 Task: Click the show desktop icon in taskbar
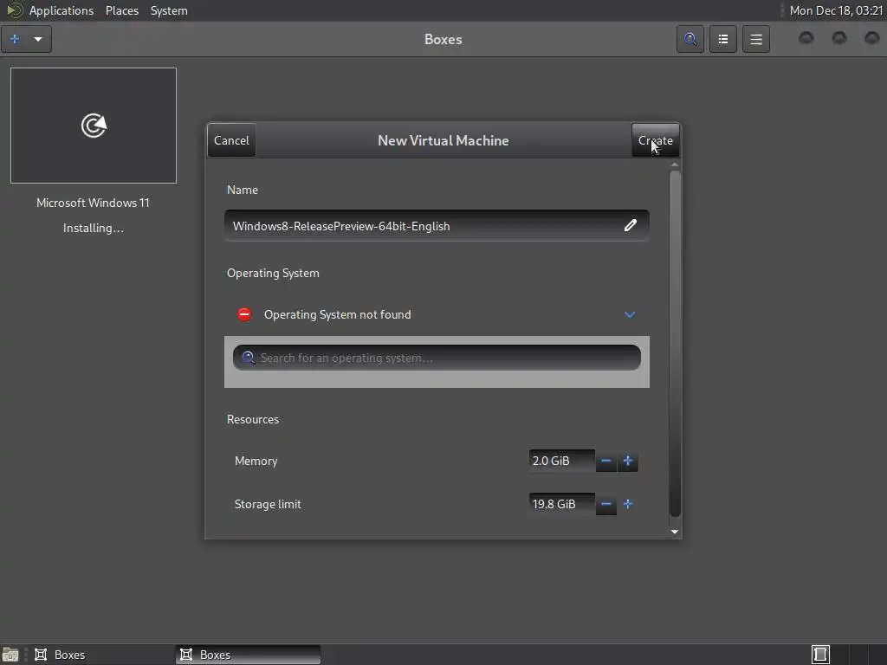[x=10, y=655]
